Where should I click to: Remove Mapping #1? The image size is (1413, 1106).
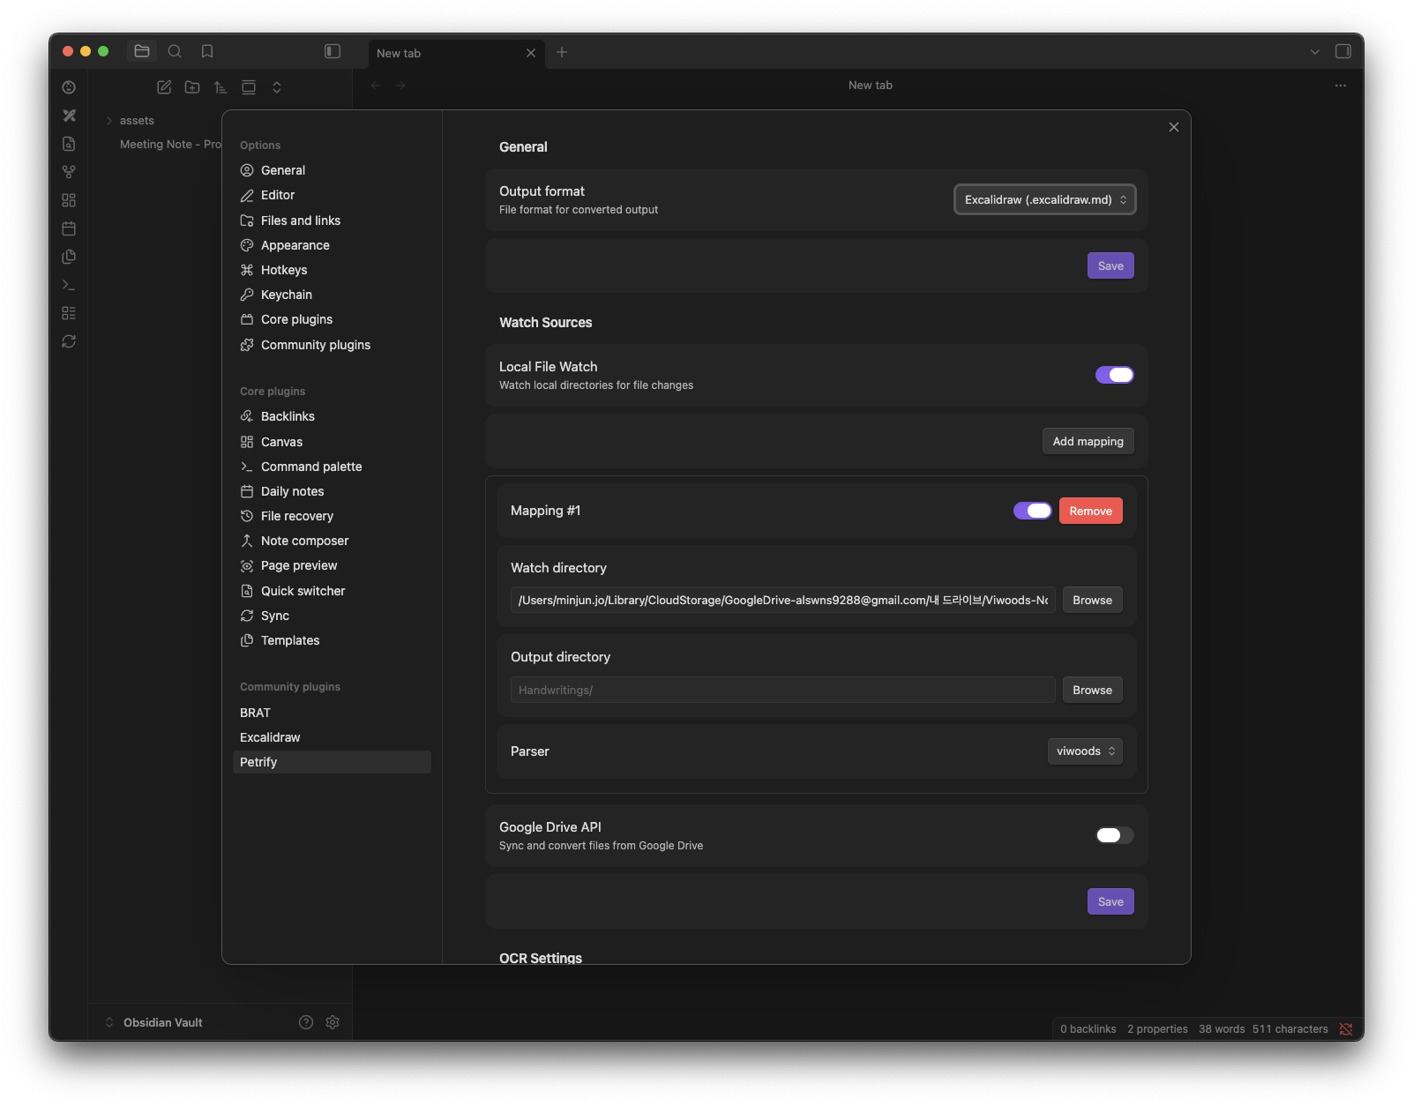click(1090, 511)
